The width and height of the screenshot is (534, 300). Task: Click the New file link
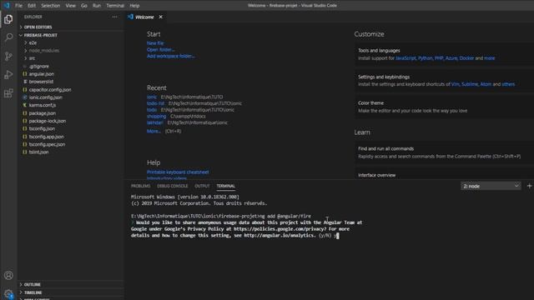(x=155, y=43)
